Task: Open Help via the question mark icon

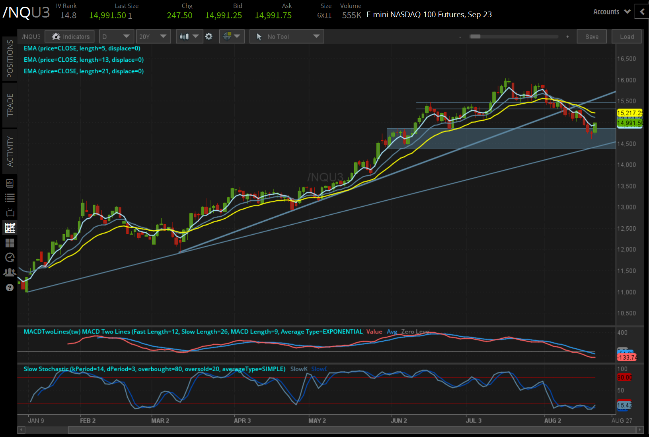Action: (10, 287)
